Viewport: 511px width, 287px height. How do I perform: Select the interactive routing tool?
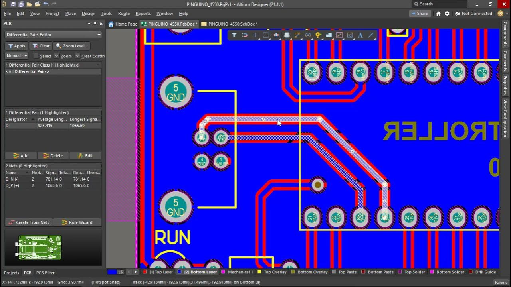[297, 35]
